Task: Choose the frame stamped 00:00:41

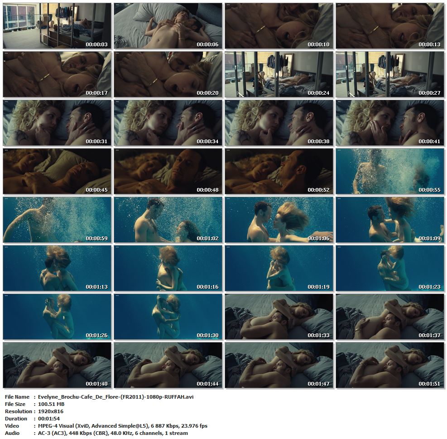Action: point(390,123)
